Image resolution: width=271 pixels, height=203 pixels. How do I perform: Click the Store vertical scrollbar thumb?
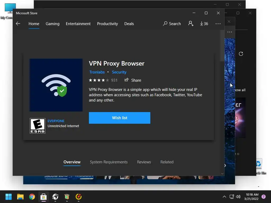tap(222, 45)
